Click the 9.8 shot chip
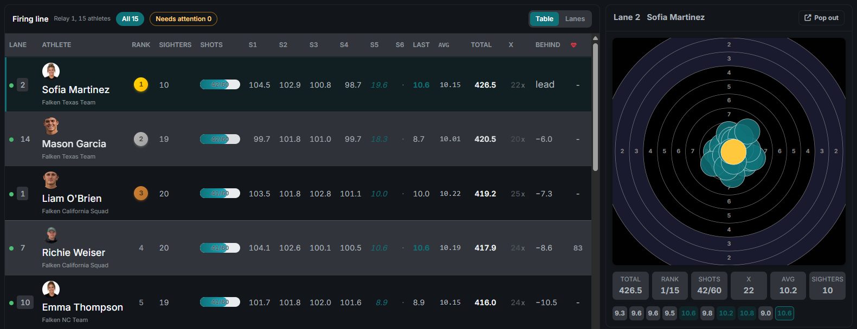 [x=707, y=313]
